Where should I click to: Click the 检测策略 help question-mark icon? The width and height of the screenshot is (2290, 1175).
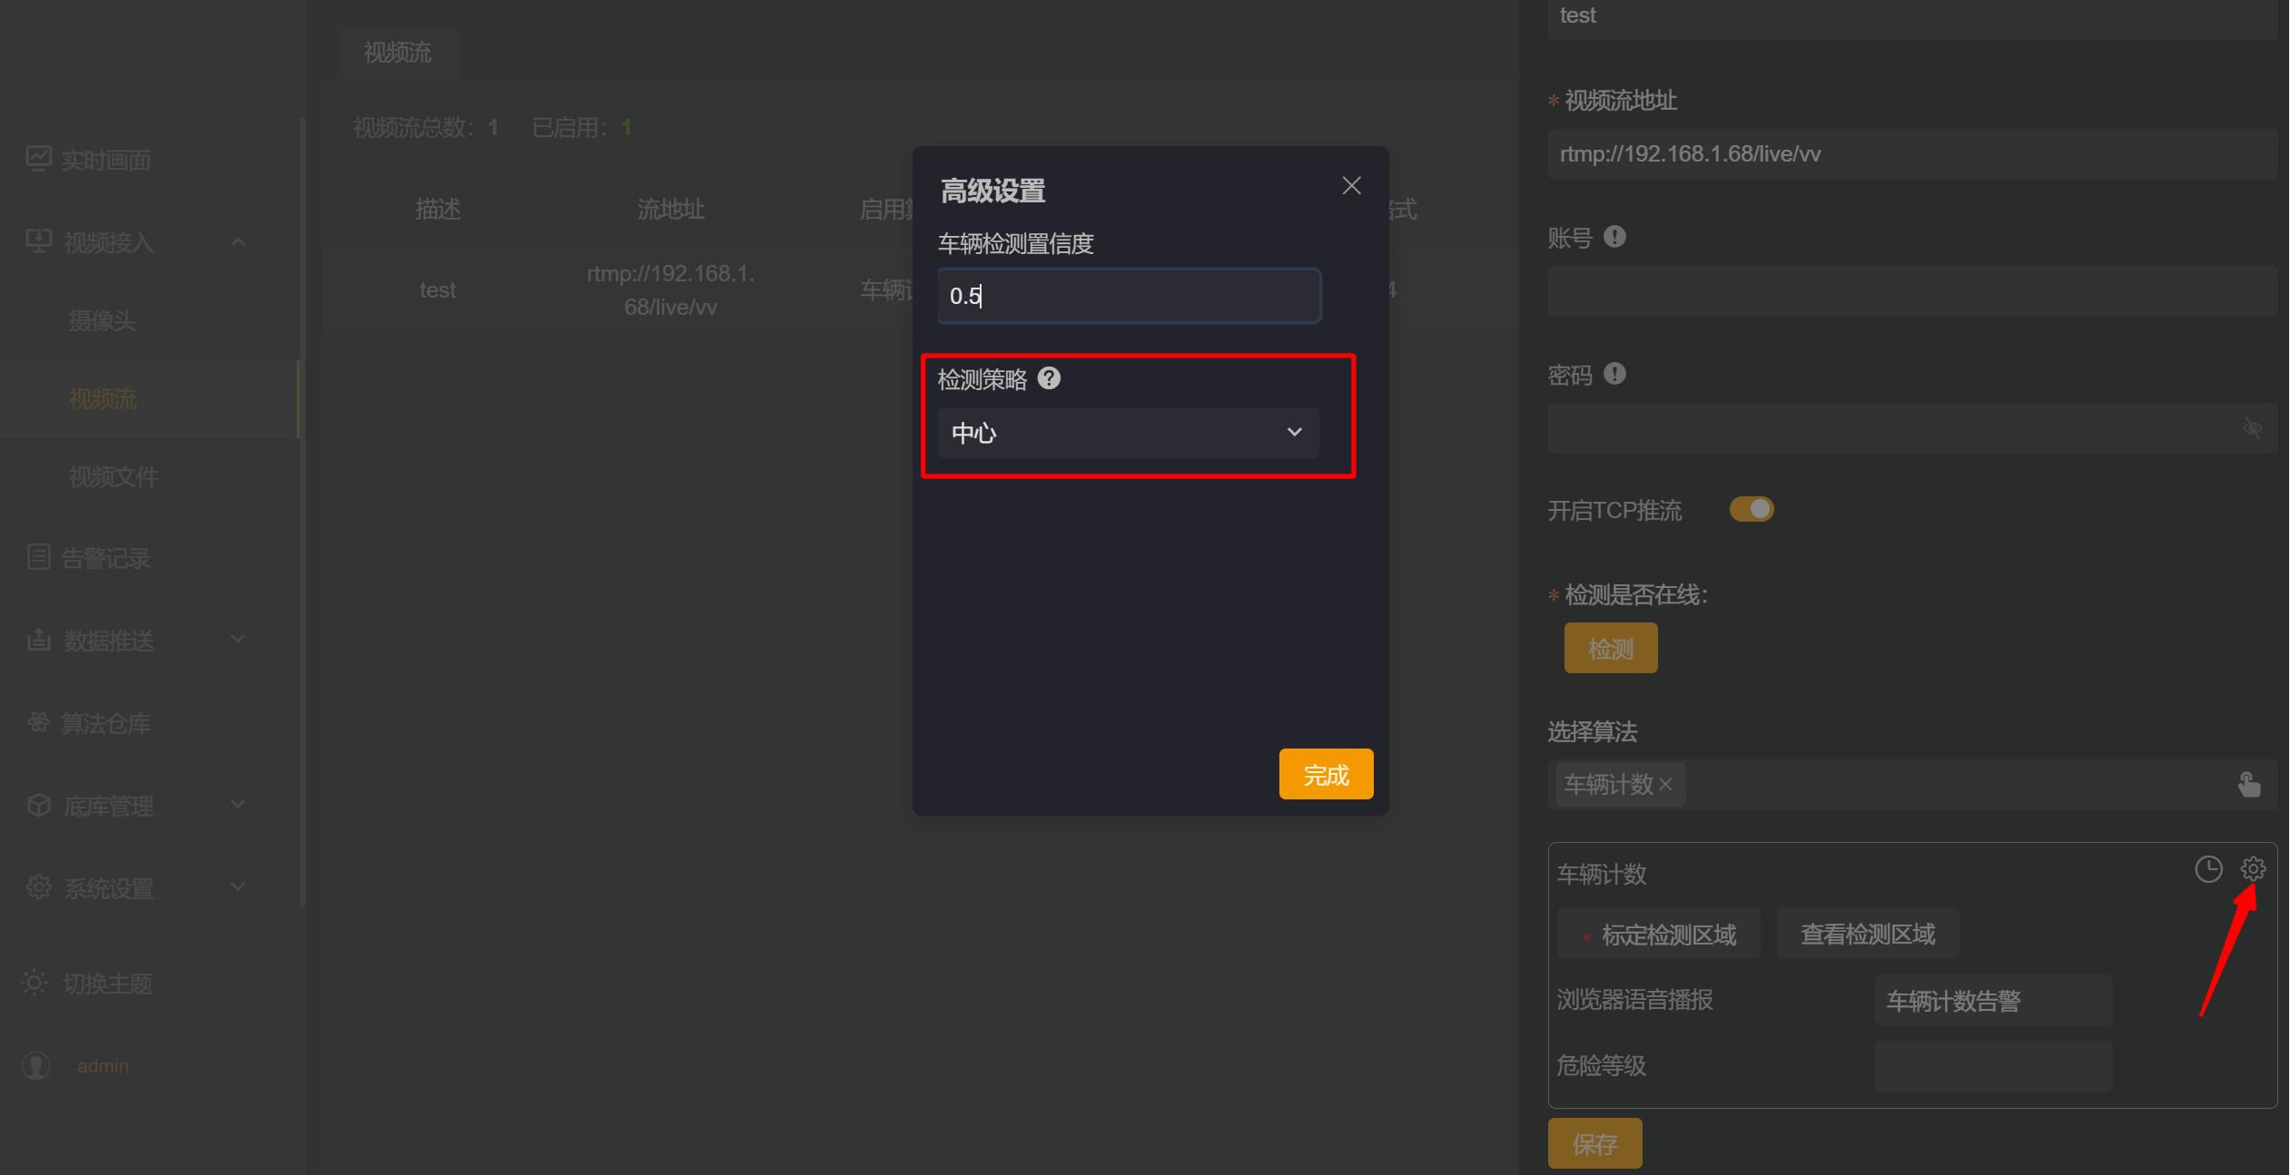1049,378
